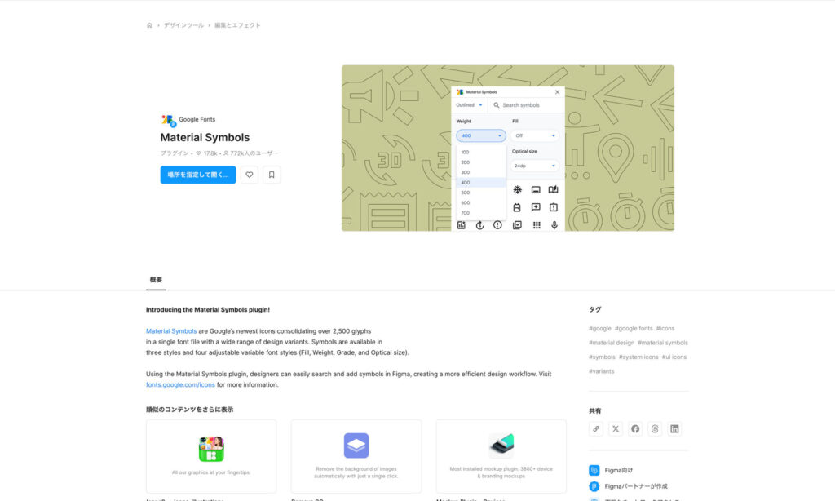Click the #google fonts tag

coord(634,328)
